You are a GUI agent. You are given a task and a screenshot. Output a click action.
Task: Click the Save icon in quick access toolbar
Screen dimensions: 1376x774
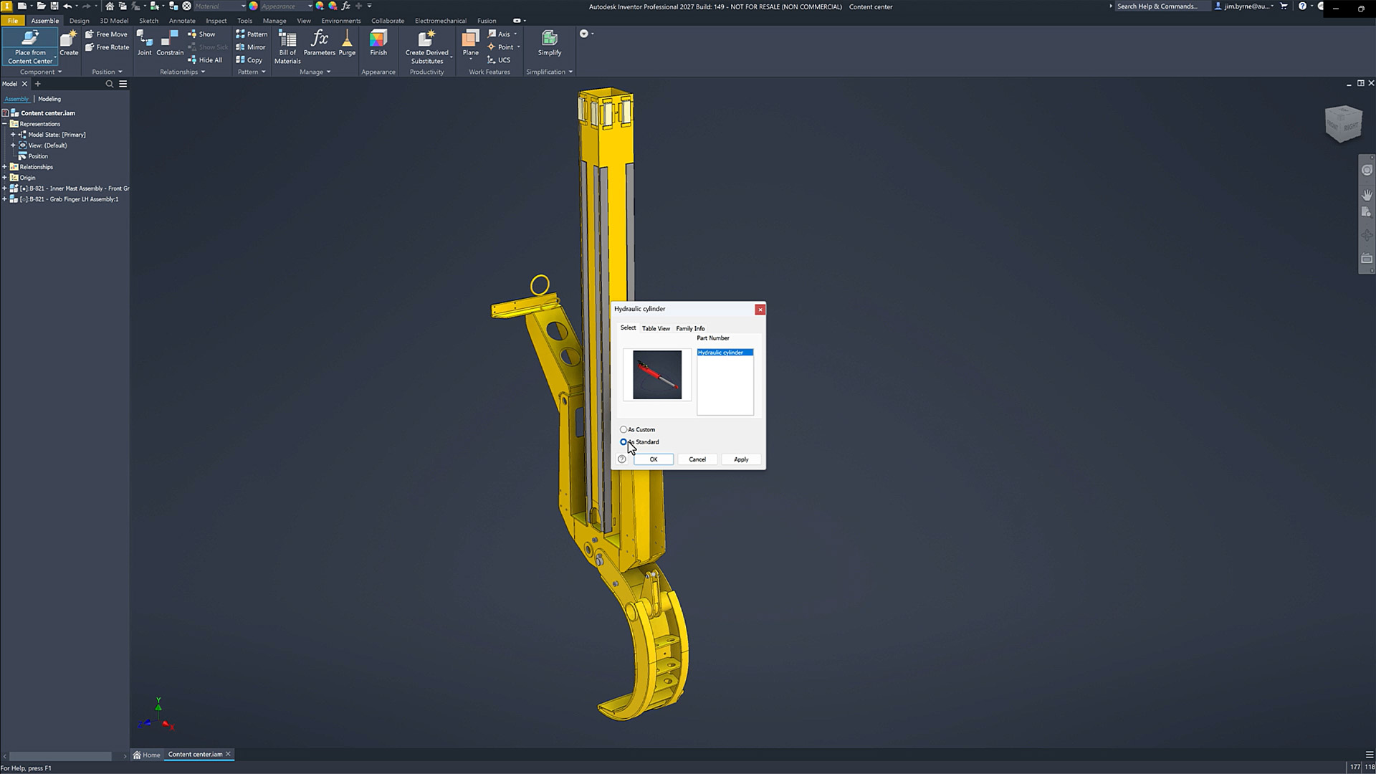tap(54, 6)
